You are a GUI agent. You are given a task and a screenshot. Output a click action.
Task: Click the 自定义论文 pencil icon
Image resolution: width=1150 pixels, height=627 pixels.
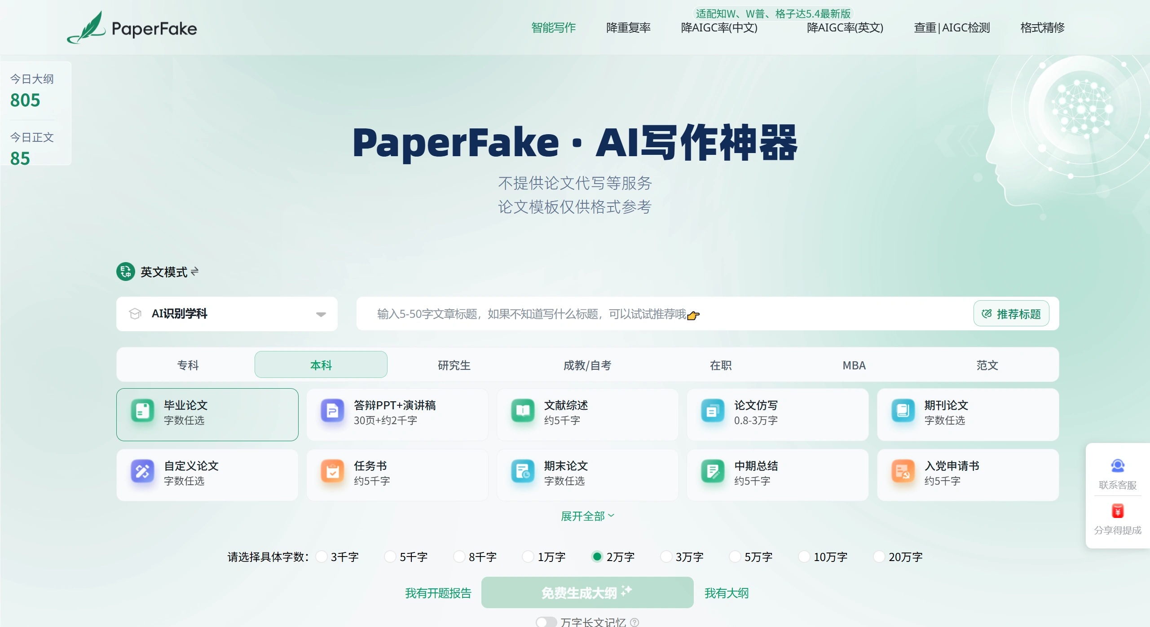click(142, 471)
